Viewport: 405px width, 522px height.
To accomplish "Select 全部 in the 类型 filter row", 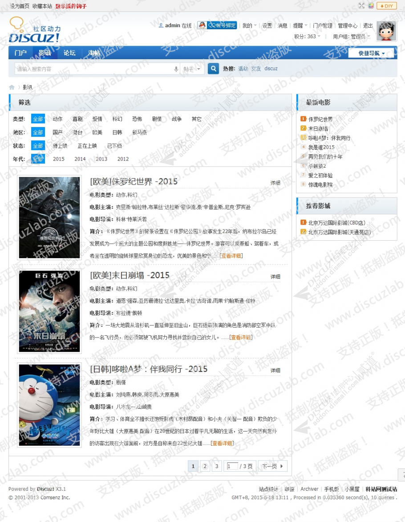I will (x=38, y=119).
